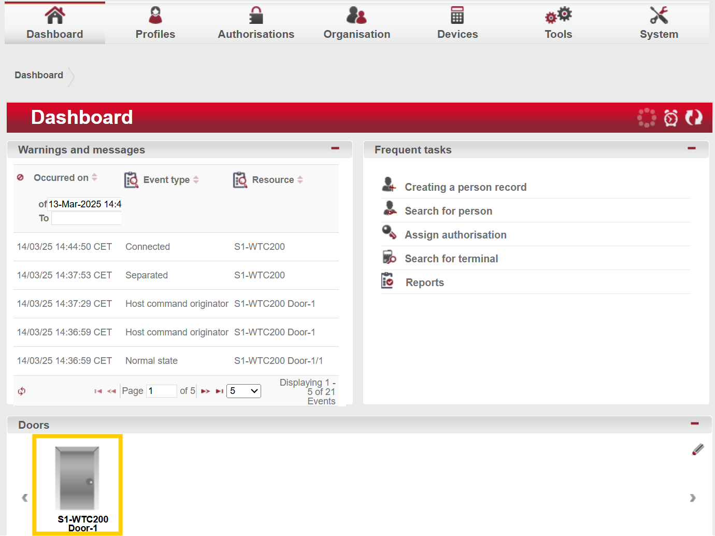Select the S1-WTC200 Door-1 thumbnail
715x536 pixels.
tap(78, 484)
